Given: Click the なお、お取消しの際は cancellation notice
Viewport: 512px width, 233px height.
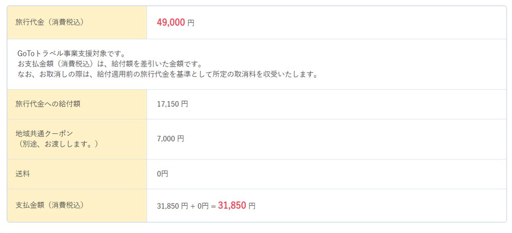Looking at the screenshot, I should tap(167, 74).
